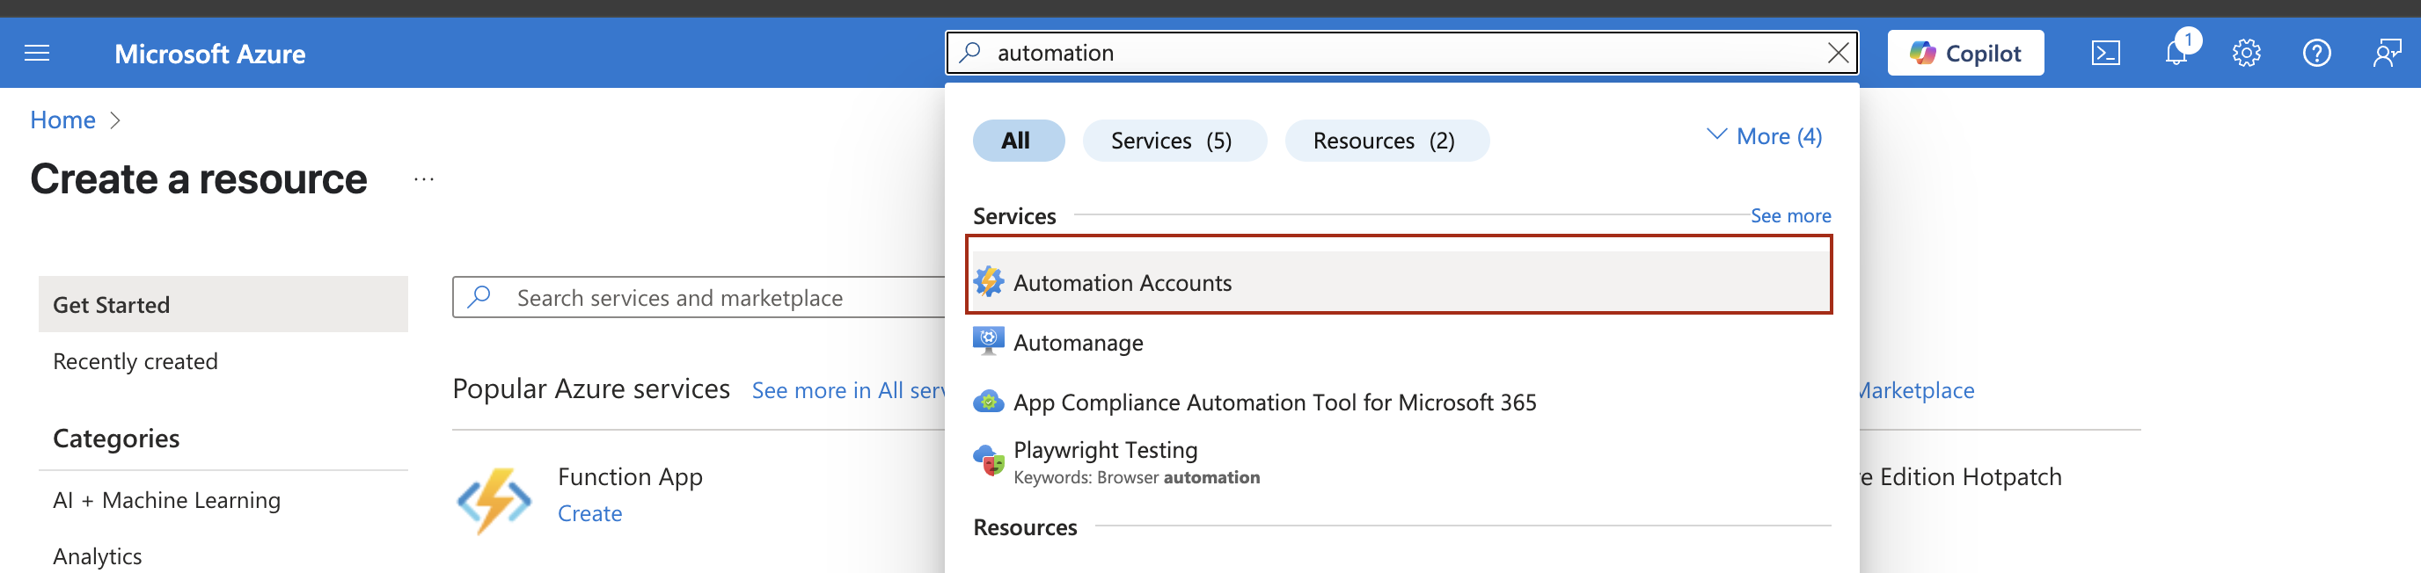Go to Home breadcrumb
The height and width of the screenshot is (573, 2421).
coord(63,120)
